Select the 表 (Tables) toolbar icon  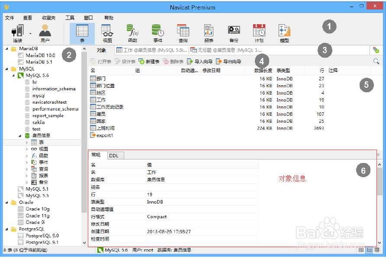[x=82, y=32]
